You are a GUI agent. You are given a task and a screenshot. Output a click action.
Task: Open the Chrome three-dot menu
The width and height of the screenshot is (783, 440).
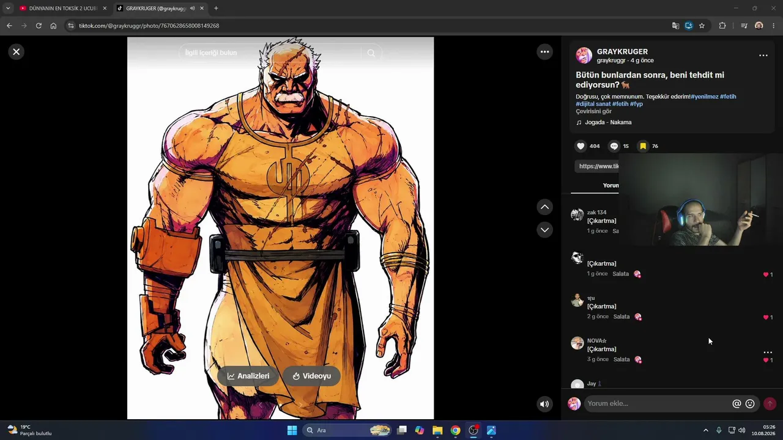click(x=774, y=26)
